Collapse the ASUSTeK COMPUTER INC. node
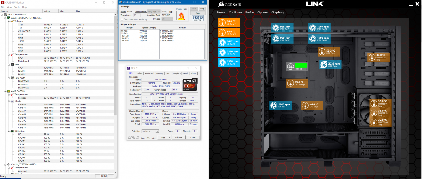Screen dimensions: 422x179 click(x=6, y=18)
